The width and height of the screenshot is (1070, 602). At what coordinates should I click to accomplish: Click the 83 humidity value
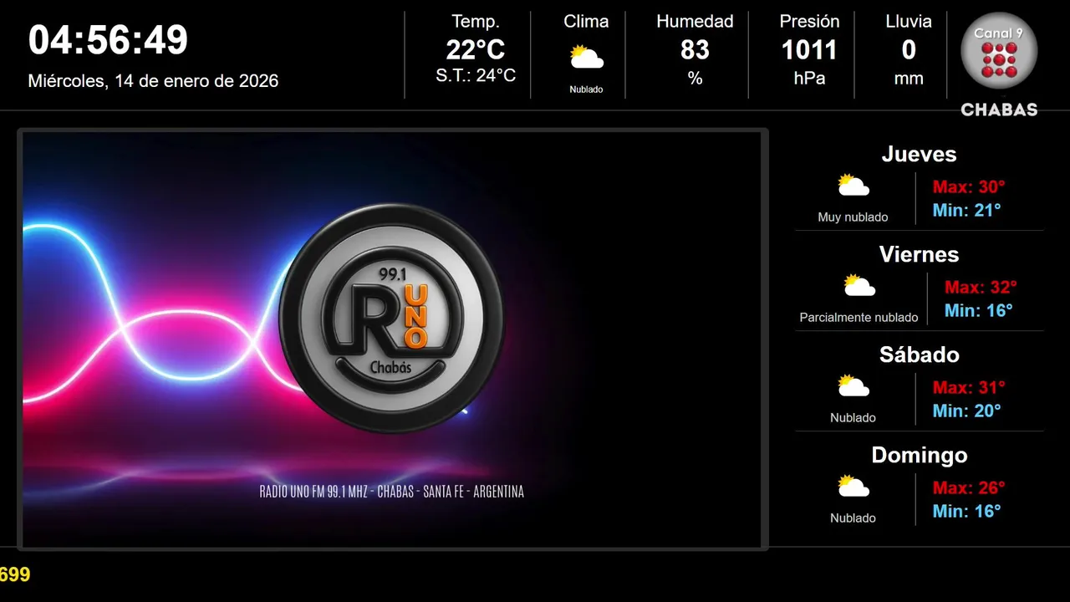(695, 50)
